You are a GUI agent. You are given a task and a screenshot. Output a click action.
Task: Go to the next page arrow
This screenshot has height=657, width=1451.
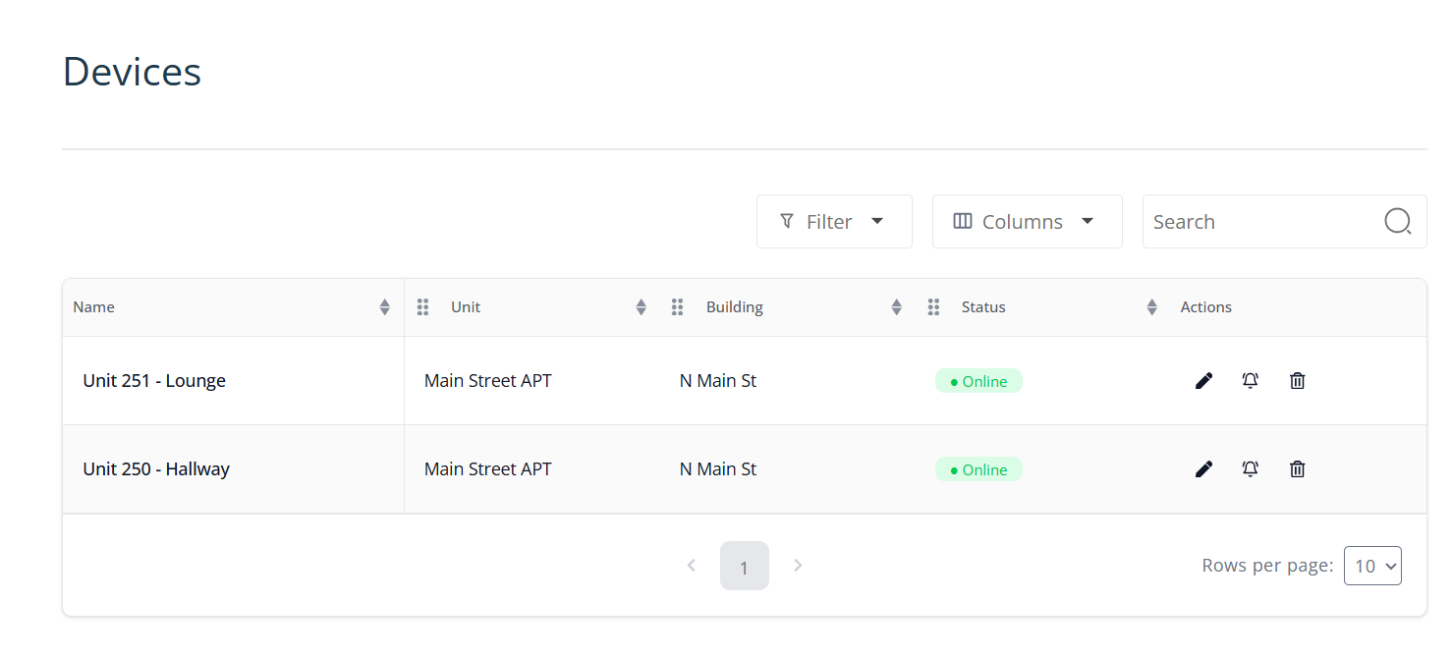pos(798,566)
